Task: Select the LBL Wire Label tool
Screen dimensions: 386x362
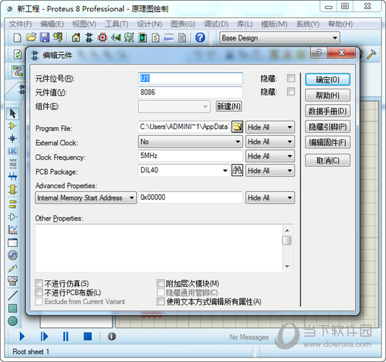Action: 13,151
